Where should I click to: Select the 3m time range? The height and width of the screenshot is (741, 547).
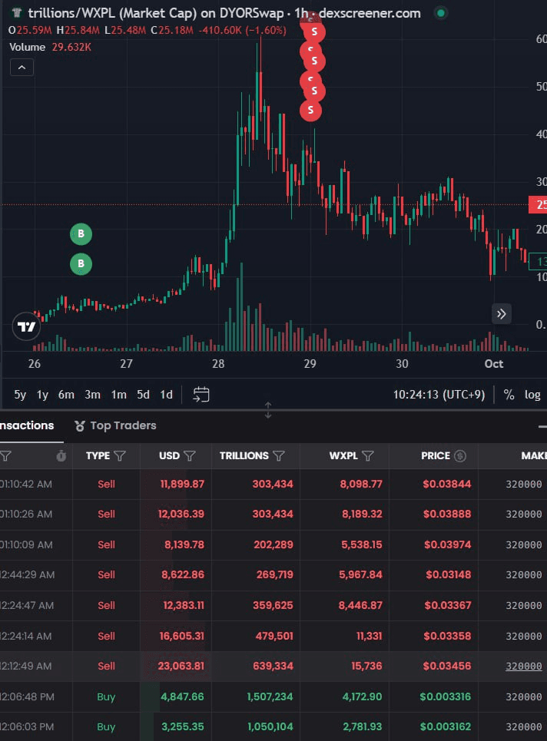click(x=92, y=395)
